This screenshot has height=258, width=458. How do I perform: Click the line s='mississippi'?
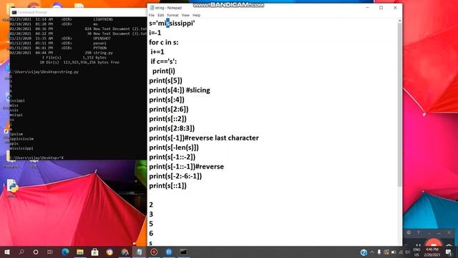click(x=172, y=24)
